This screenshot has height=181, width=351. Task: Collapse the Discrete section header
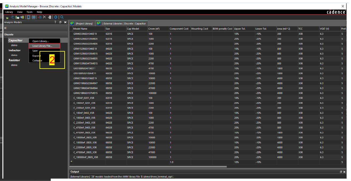pyautogui.click(x=35, y=34)
